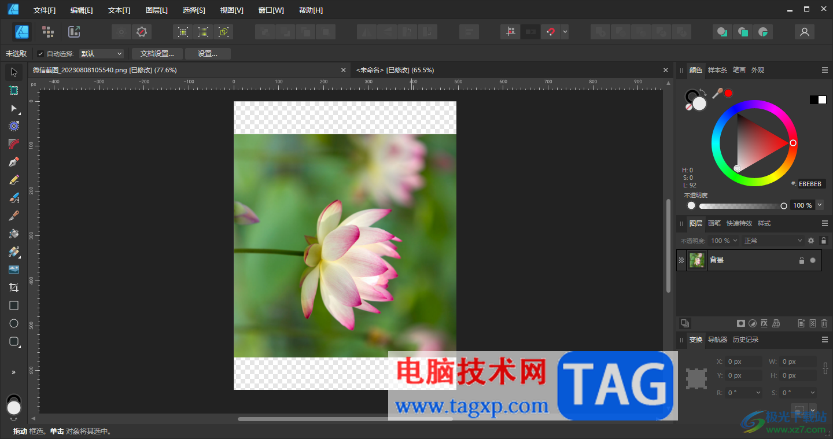Toggle visibility dot of 背景 layer

coord(813,260)
